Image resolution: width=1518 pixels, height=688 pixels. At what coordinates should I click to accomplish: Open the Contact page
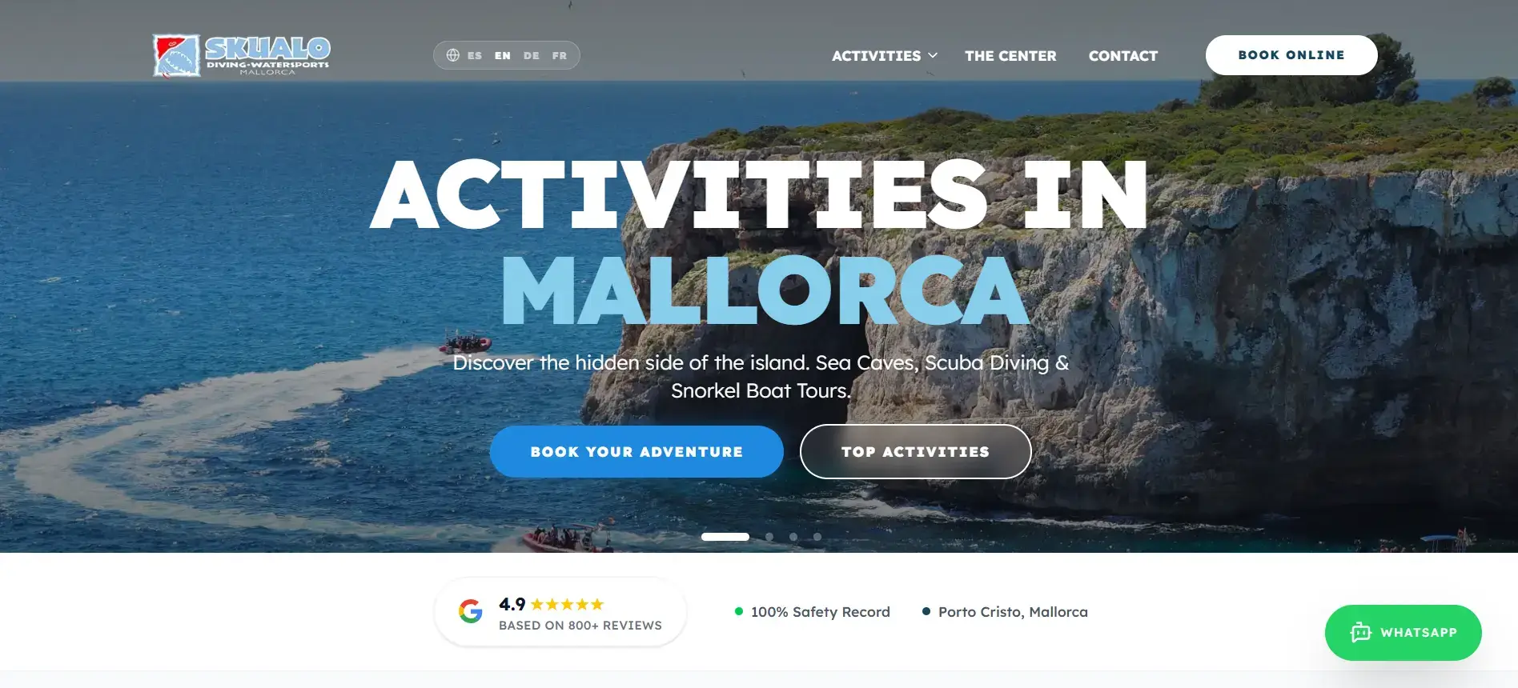point(1123,56)
